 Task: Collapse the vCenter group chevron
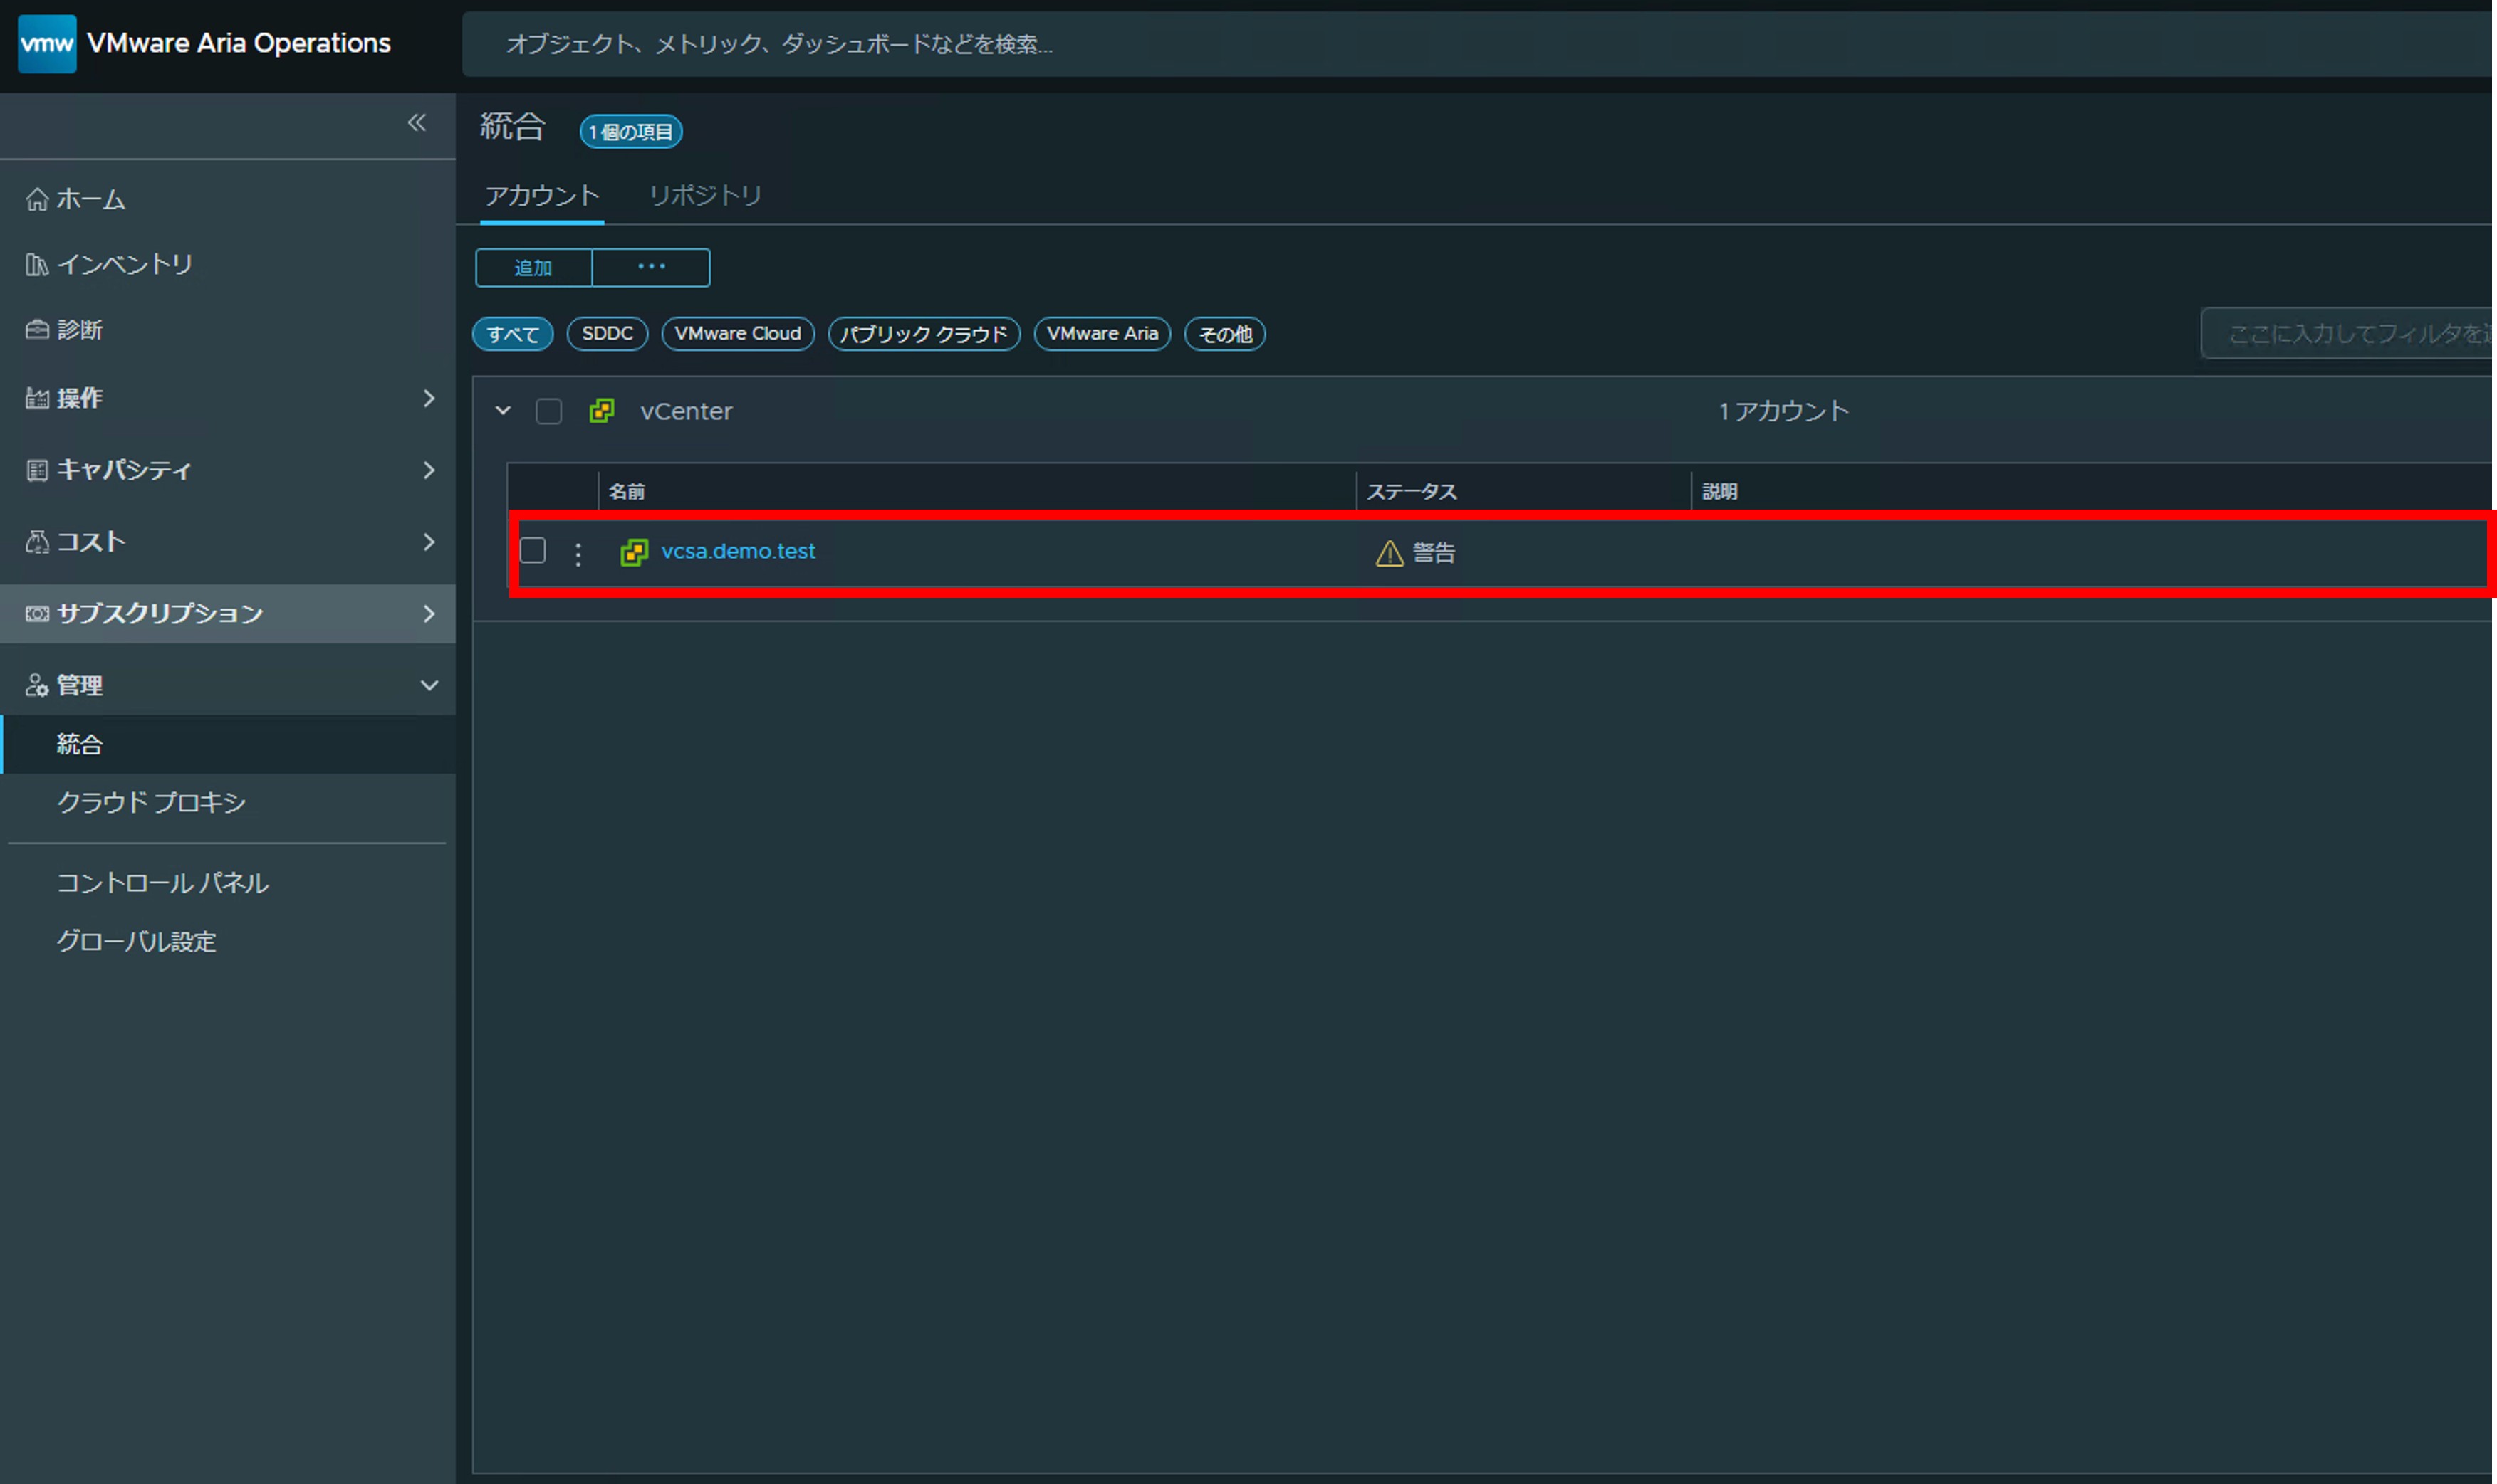tap(504, 411)
